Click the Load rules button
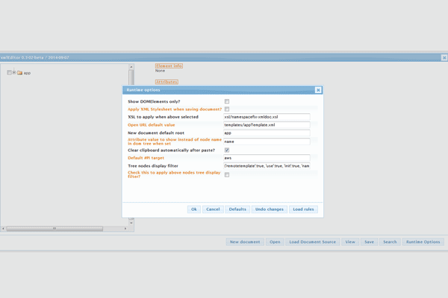This screenshot has height=298, width=448. [x=303, y=209]
